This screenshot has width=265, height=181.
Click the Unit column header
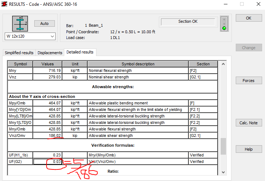click(75, 64)
